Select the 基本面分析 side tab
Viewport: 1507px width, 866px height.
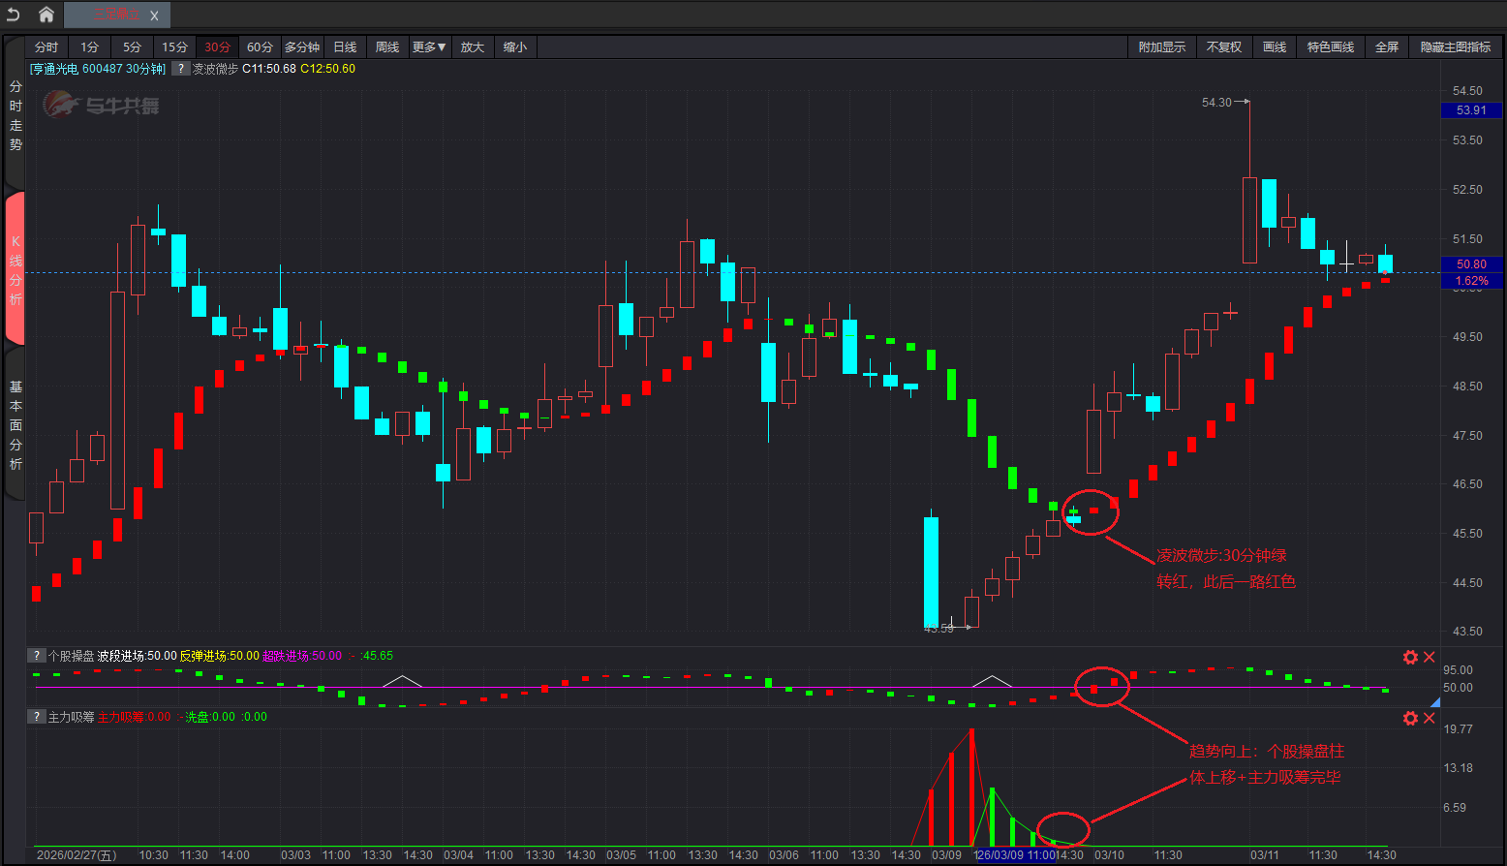click(x=15, y=425)
